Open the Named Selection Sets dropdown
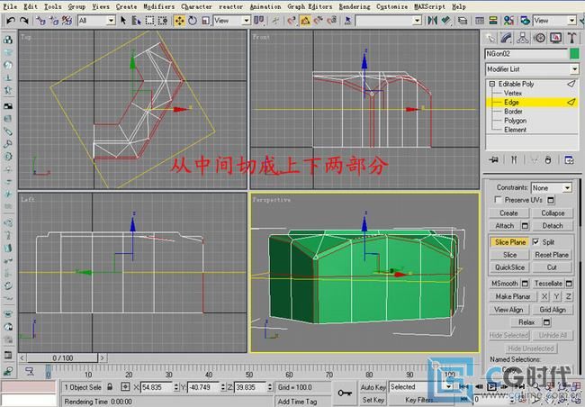This screenshot has height=407, width=585. 389,21
